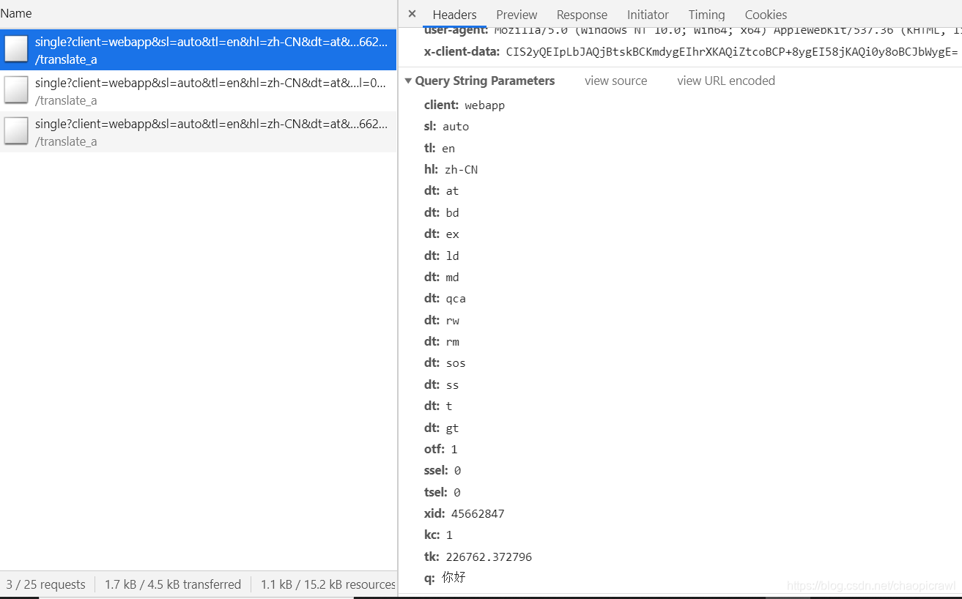962x599 pixels.
Task: Click the dt: at parameter
Action: pos(441,190)
